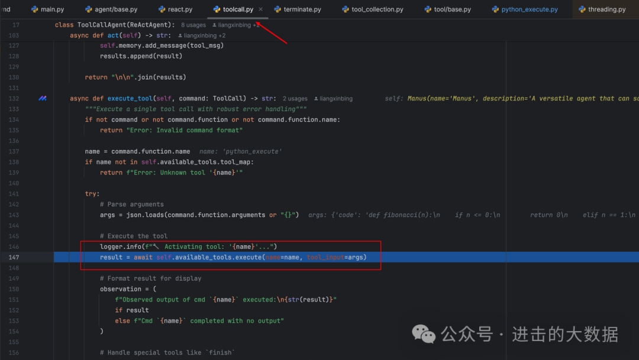
Task: Click inline debug value 'args: {'code':...' on line 143
Action: tap(472, 215)
